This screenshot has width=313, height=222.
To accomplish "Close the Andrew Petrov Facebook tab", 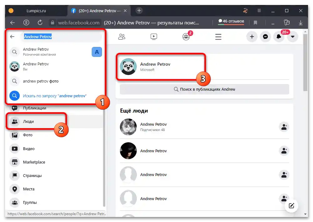I will pyautogui.click(x=125, y=11).
